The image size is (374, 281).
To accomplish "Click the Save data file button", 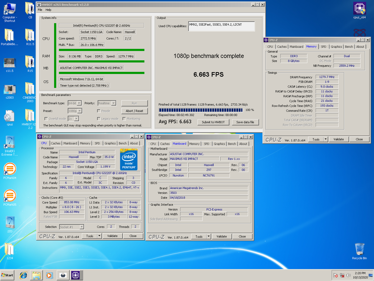I will click(x=245, y=122).
